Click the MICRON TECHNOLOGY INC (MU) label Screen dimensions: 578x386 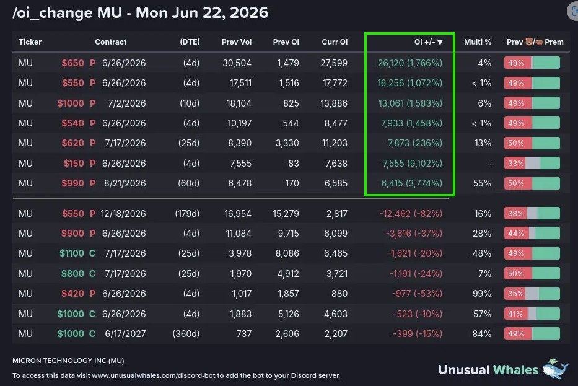(x=68, y=361)
